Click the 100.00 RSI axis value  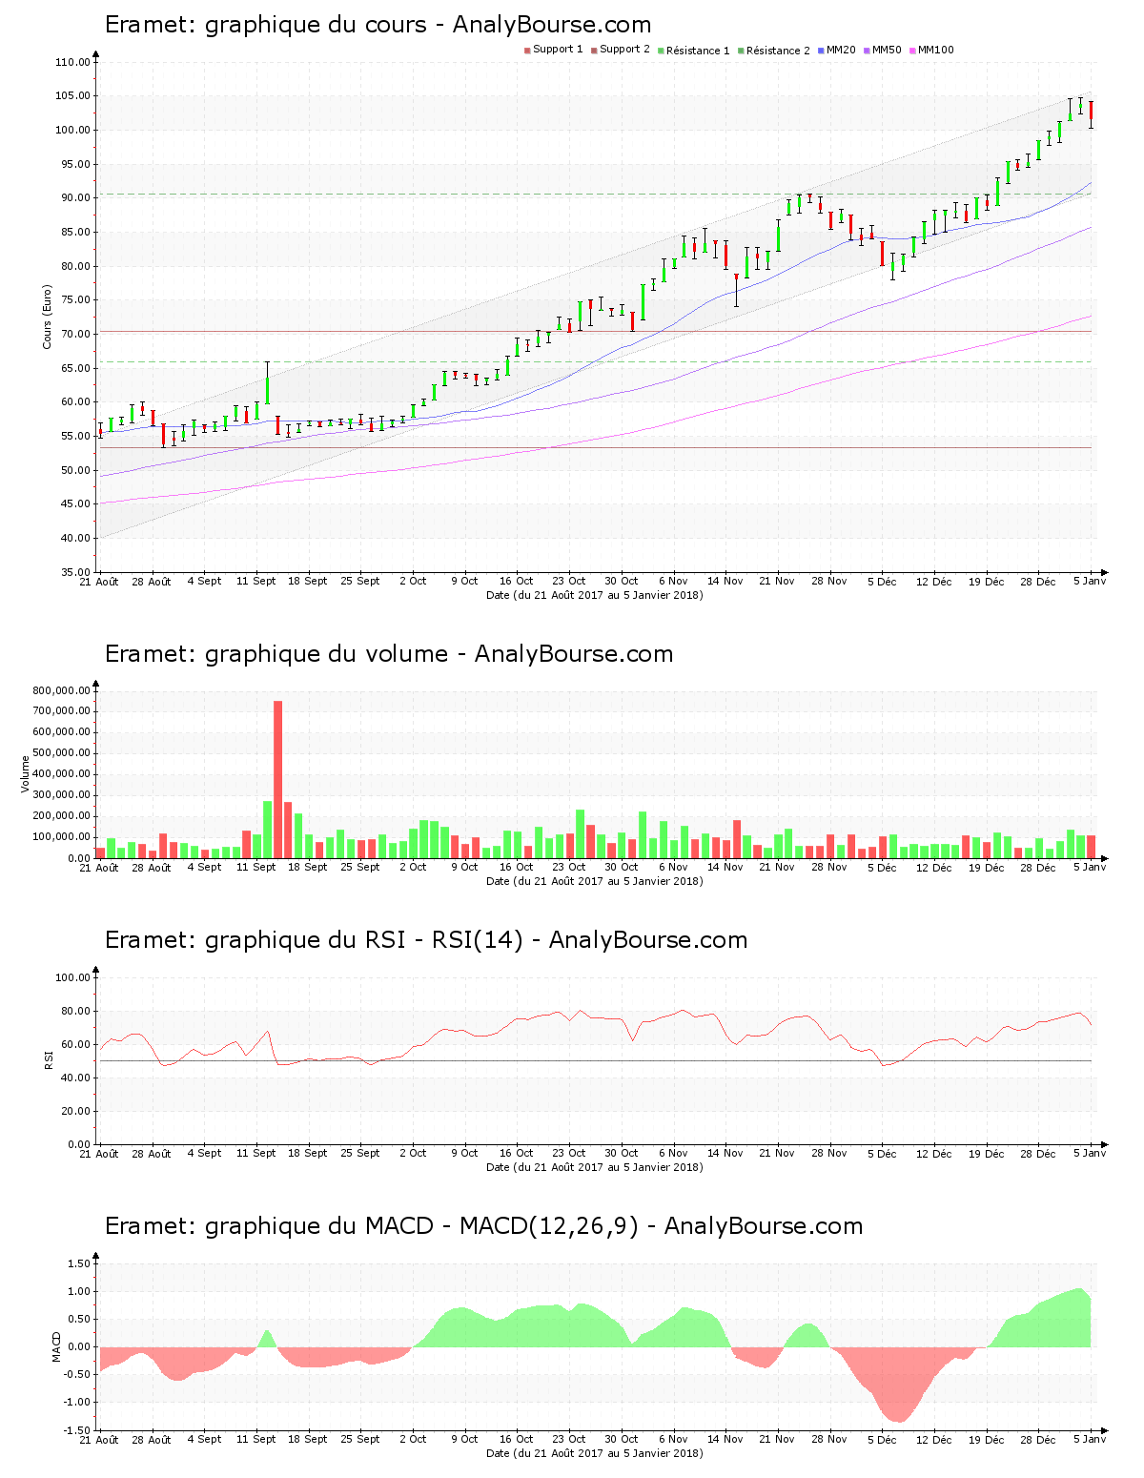(x=72, y=977)
